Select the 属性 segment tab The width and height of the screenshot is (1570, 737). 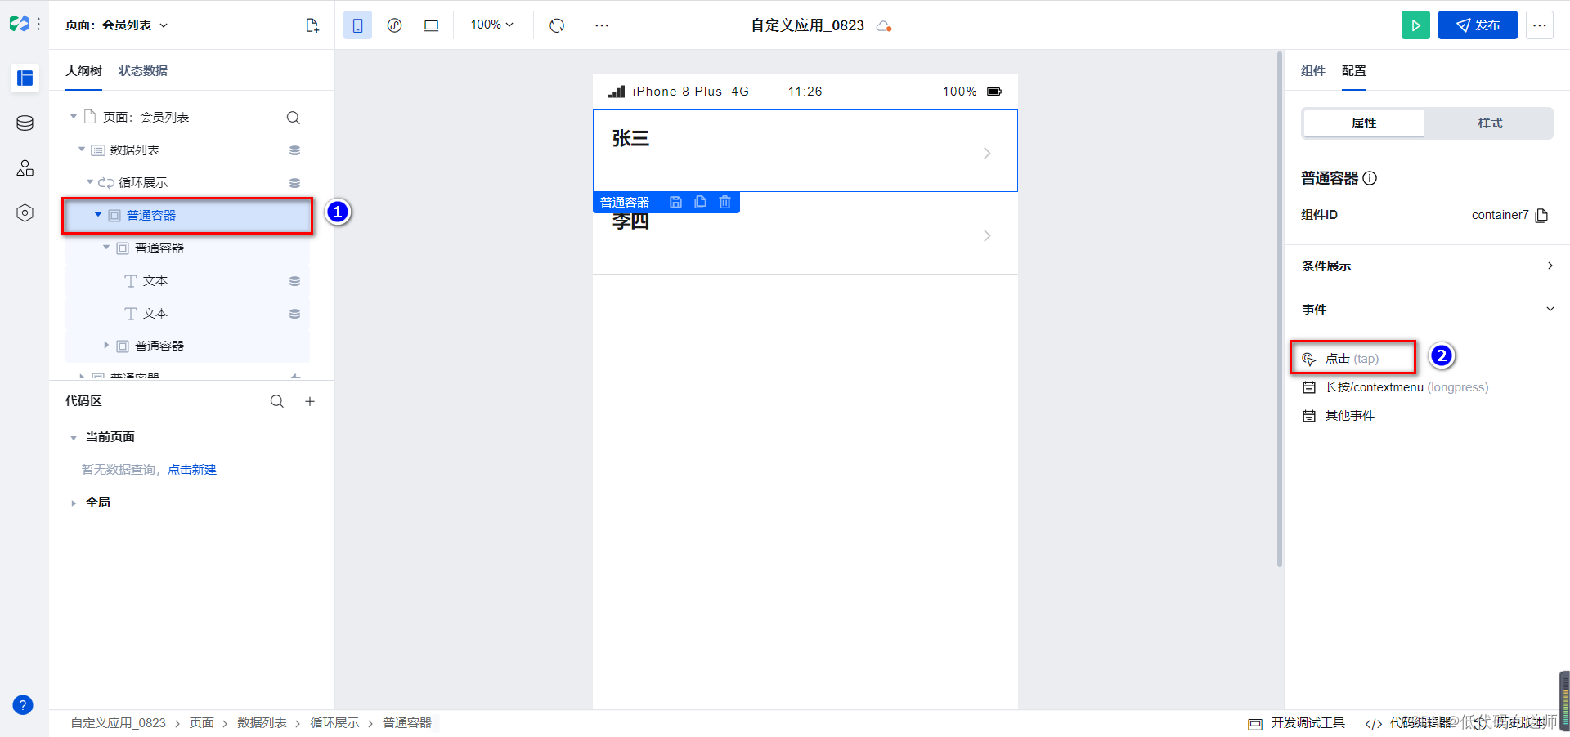pyautogui.click(x=1364, y=123)
